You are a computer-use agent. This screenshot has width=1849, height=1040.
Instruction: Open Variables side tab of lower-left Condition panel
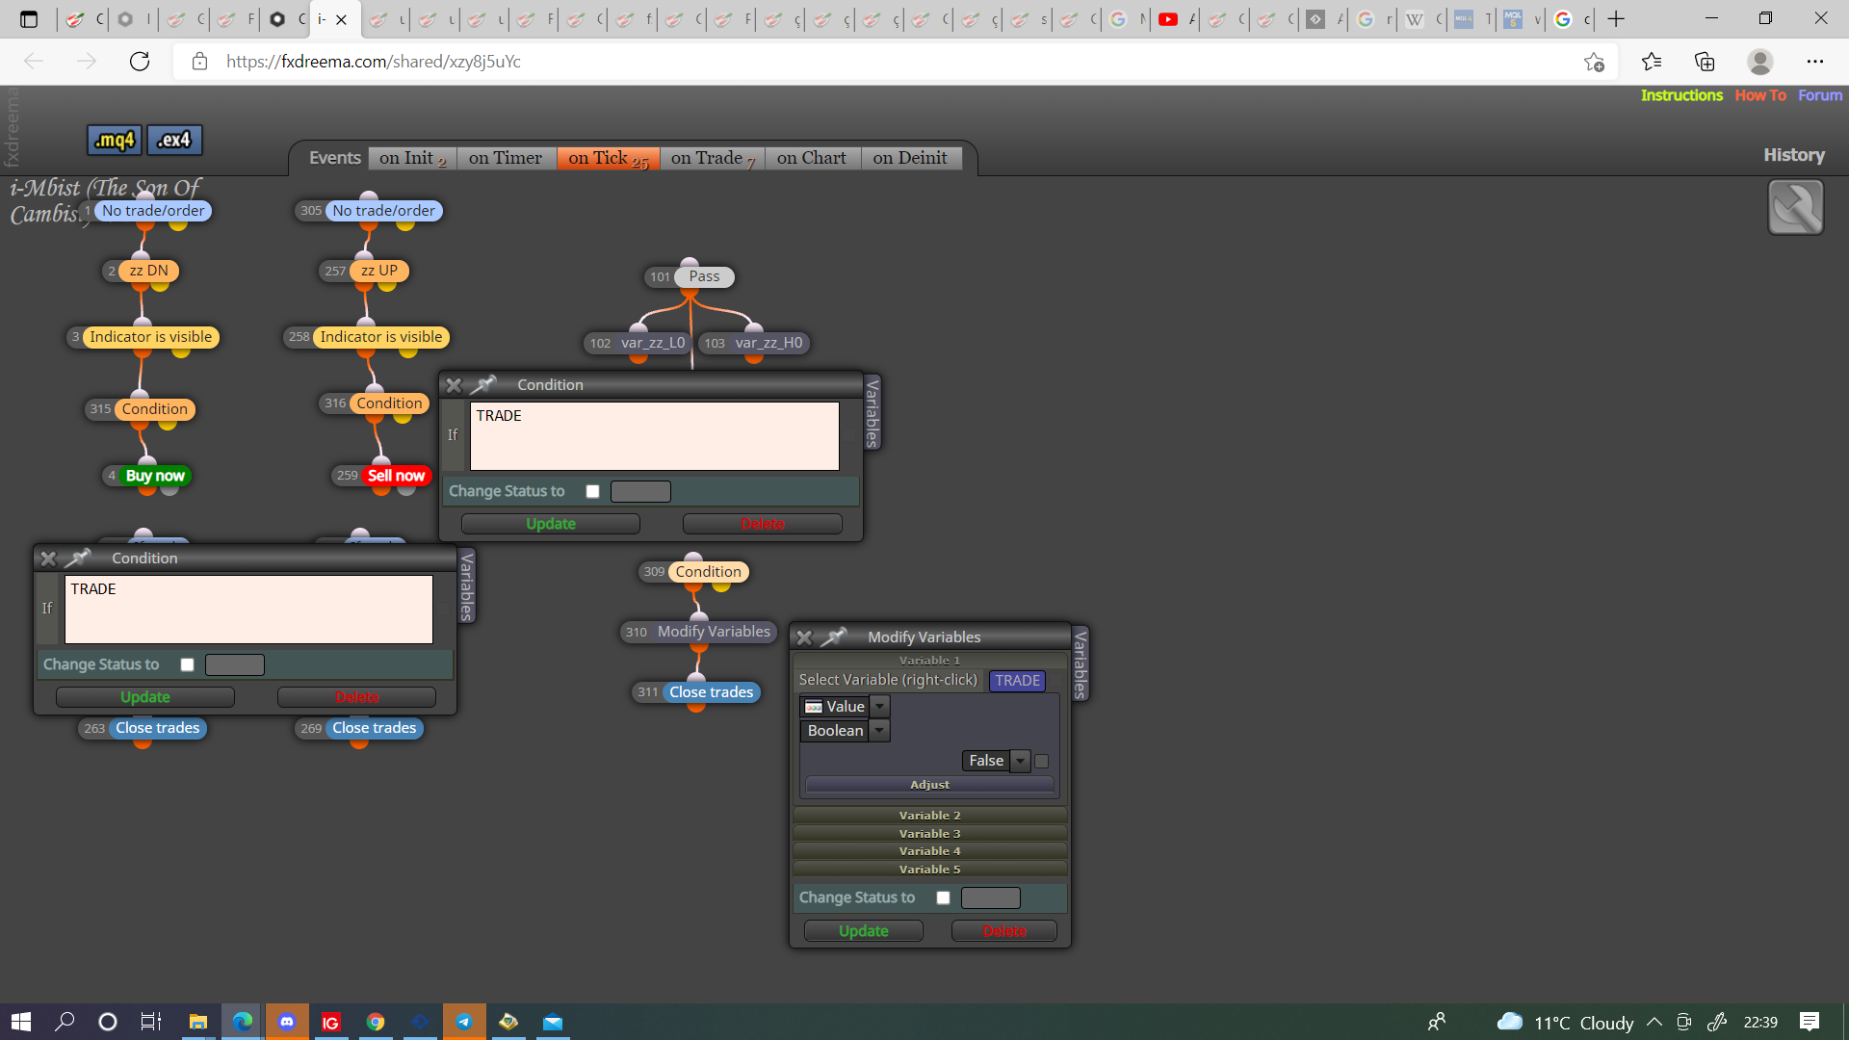[x=466, y=585]
